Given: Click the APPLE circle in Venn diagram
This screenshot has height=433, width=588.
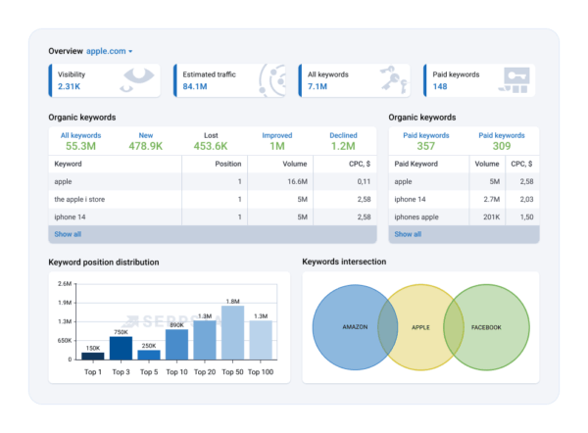Looking at the screenshot, I should point(420,327).
